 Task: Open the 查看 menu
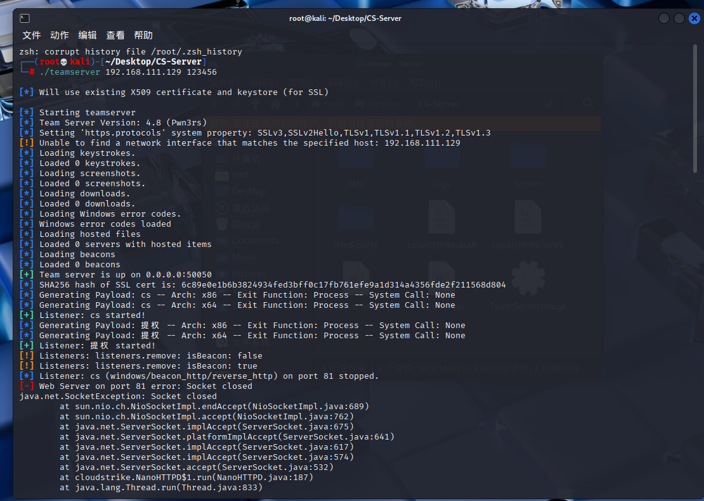point(115,35)
